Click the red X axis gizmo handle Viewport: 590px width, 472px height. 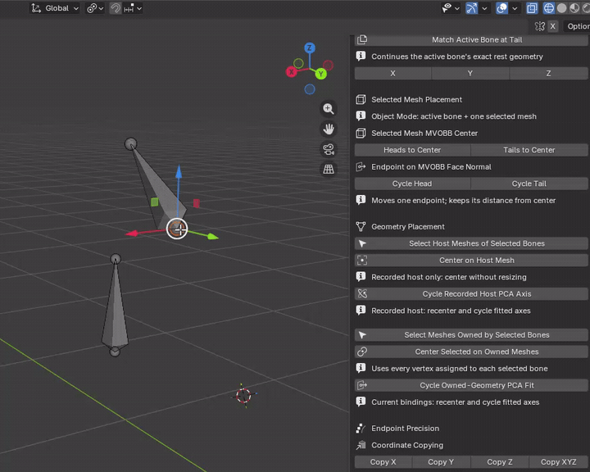(291, 71)
